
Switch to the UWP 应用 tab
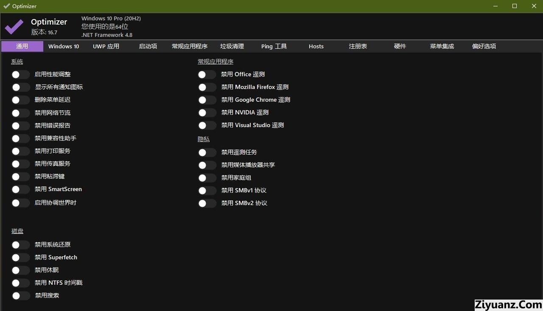(x=106, y=47)
